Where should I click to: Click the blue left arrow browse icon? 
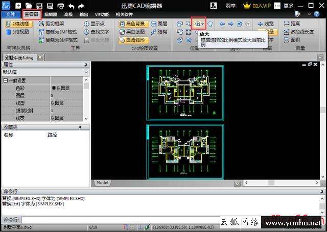click(222, 24)
